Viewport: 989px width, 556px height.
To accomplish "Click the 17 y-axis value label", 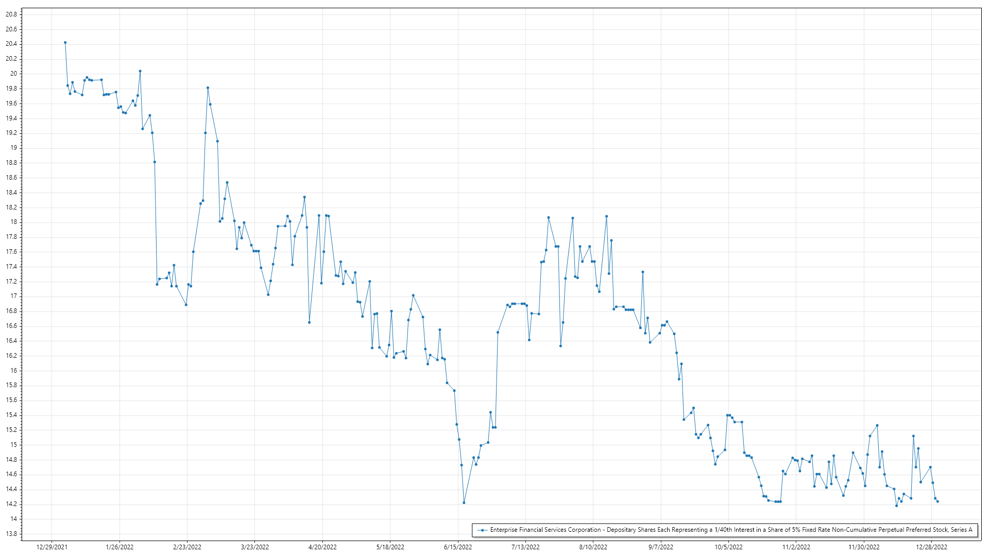I will pyautogui.click(x=14, y=296).
